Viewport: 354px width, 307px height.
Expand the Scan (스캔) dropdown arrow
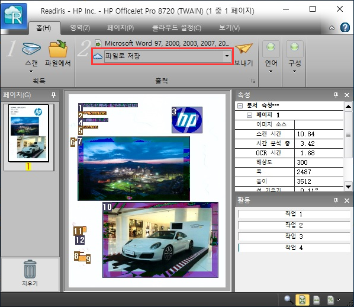(x=31, y=72)
